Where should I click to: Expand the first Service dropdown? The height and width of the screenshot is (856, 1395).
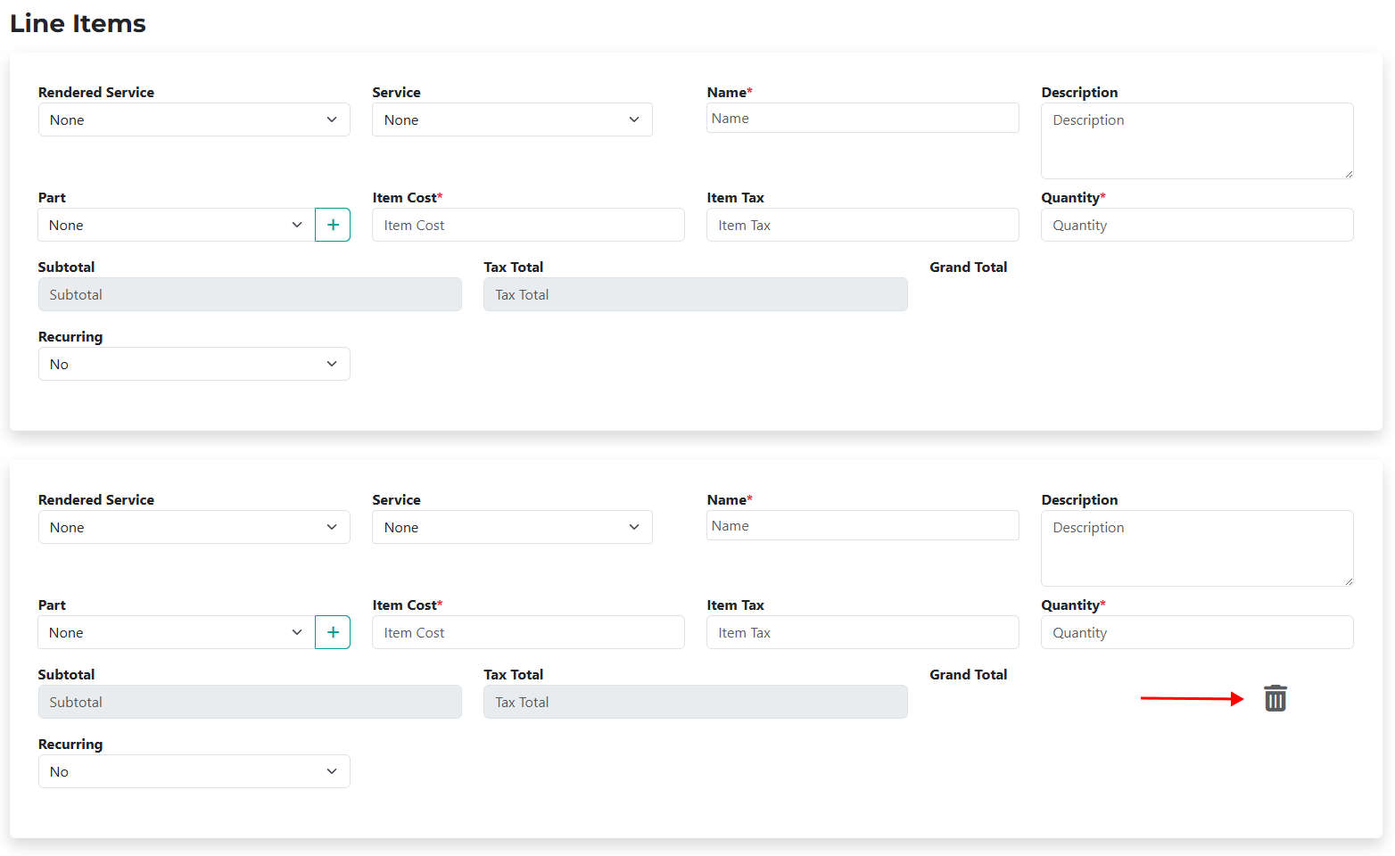tap(512, 119)
